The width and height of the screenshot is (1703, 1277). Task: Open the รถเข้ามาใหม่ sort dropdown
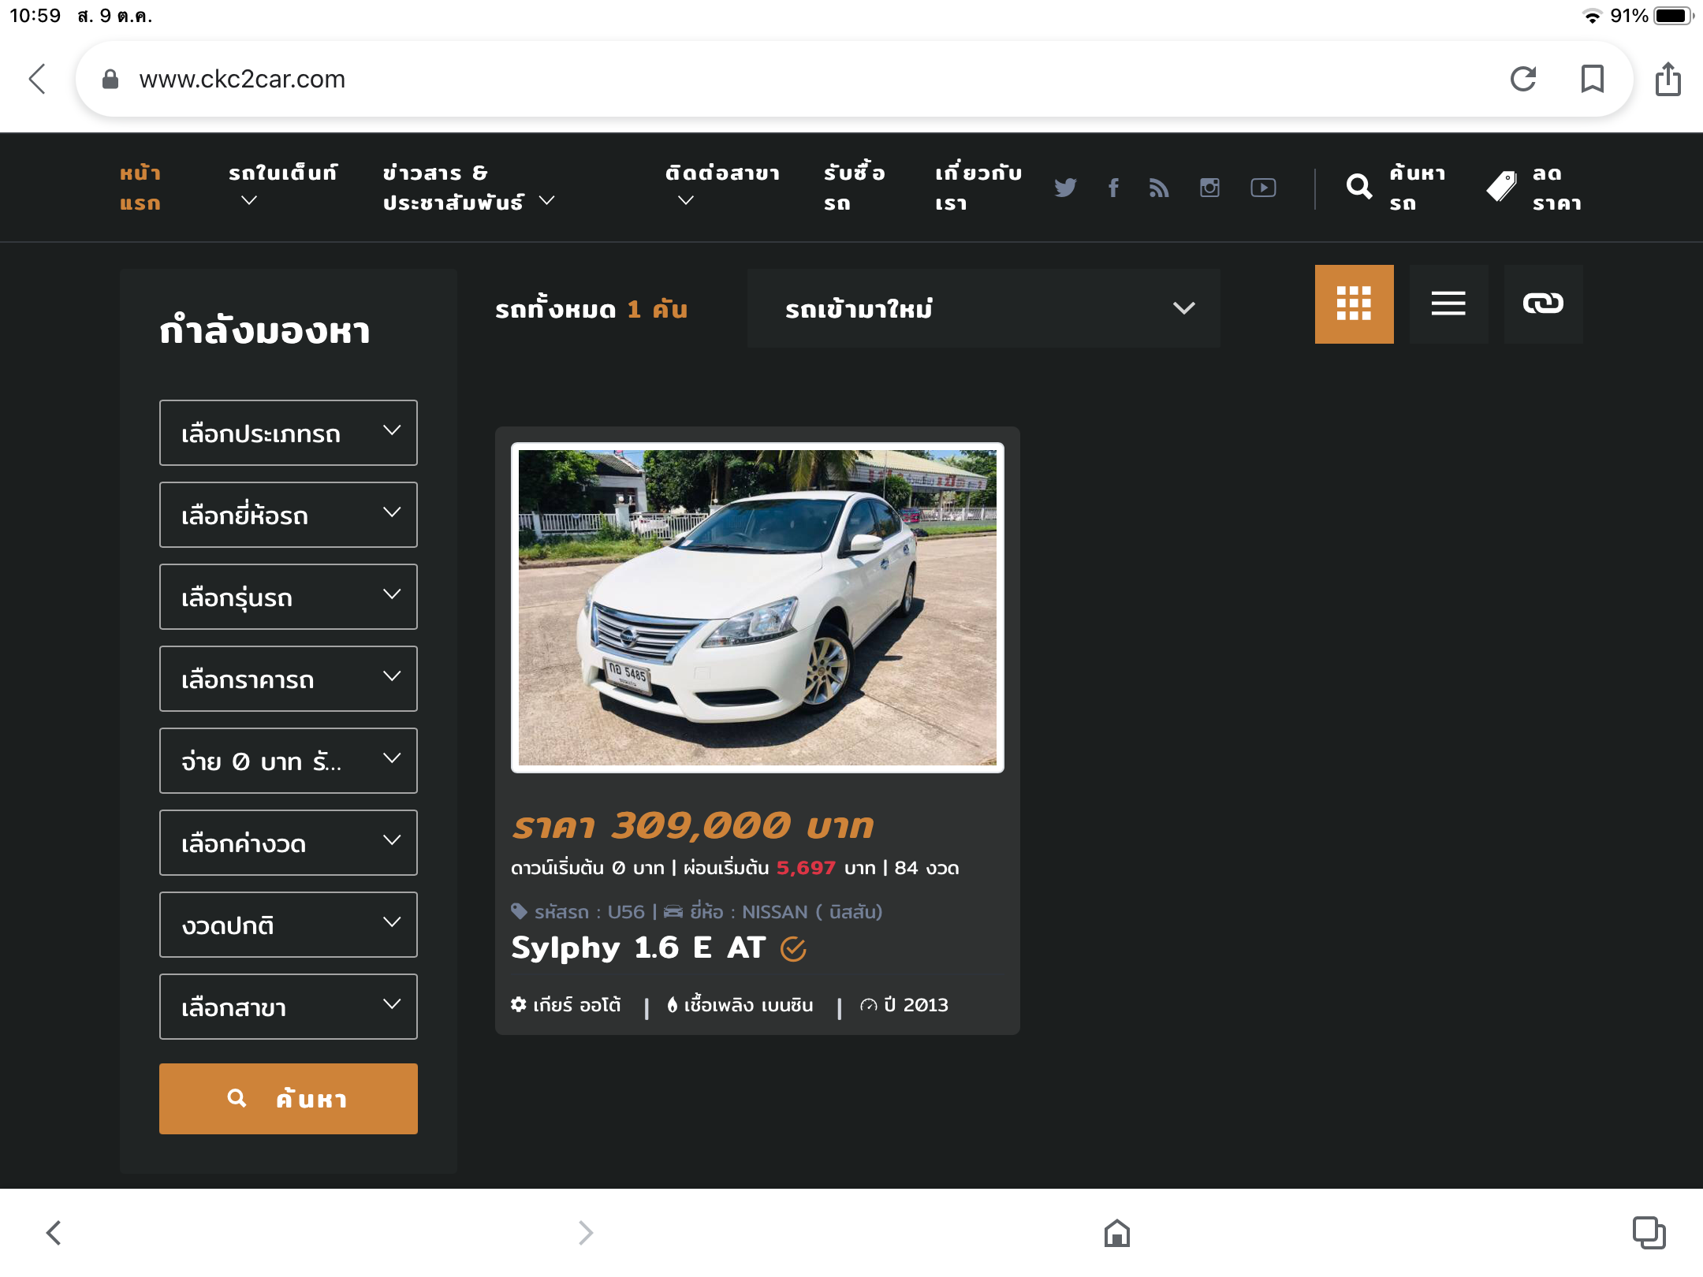(983, 308)
